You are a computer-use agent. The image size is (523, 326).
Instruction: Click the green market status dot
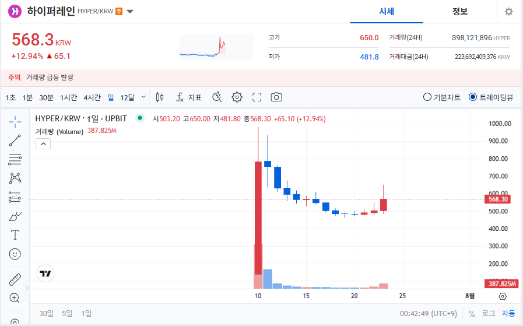coord(140,118)
